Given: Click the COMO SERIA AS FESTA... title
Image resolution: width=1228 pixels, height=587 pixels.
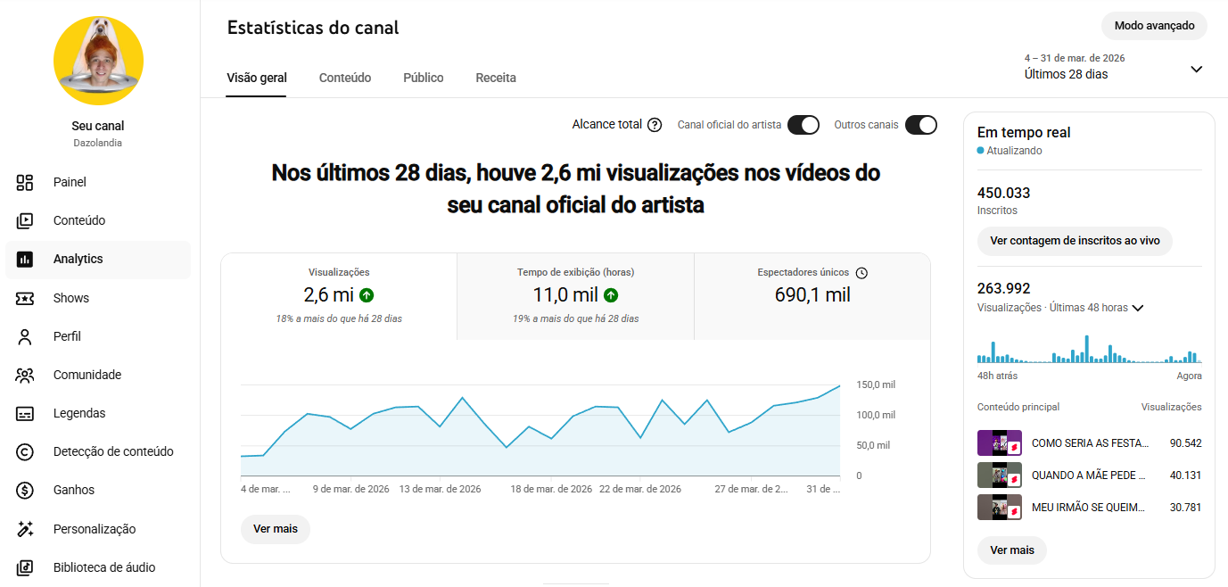Looking at the screenshot, I should (x=1091, y=443).
